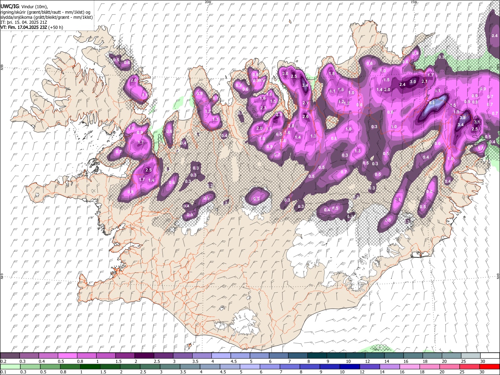The image size is (500, 375).
Task: Click upper legend swatch between 2 and 2.5
Action: point(144,356)
